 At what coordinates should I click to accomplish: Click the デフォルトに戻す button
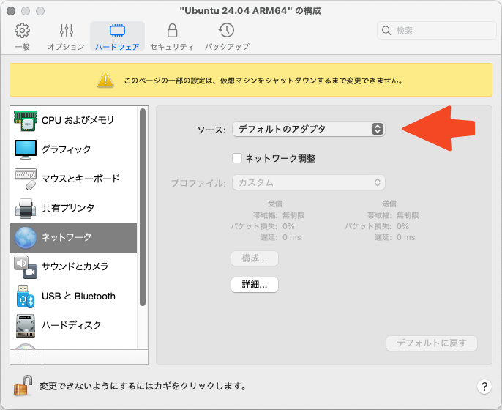(432, 343)
